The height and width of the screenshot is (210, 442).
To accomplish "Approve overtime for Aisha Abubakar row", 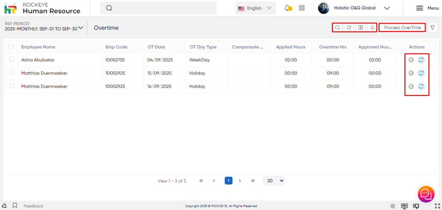I will pos(411,60).
